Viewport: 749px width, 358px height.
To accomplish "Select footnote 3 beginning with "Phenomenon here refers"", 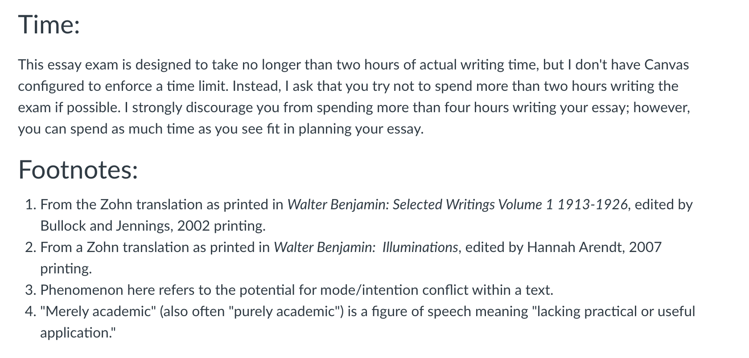I will (x=296, y=290).
